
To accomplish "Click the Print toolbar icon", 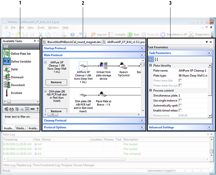I will [x=64, y=34].
